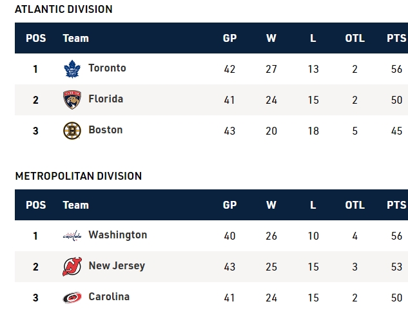408x315 pixels.
Task: Click the Carolina Hurricanes logo
Action: click(72, 298)
